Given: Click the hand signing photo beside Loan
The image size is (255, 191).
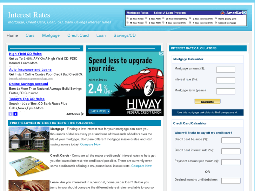Looking at the screenshot, I should click(29, 185).
